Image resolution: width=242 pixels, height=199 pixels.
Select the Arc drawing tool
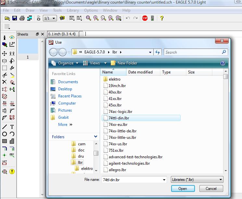click(x=12, y=134)
